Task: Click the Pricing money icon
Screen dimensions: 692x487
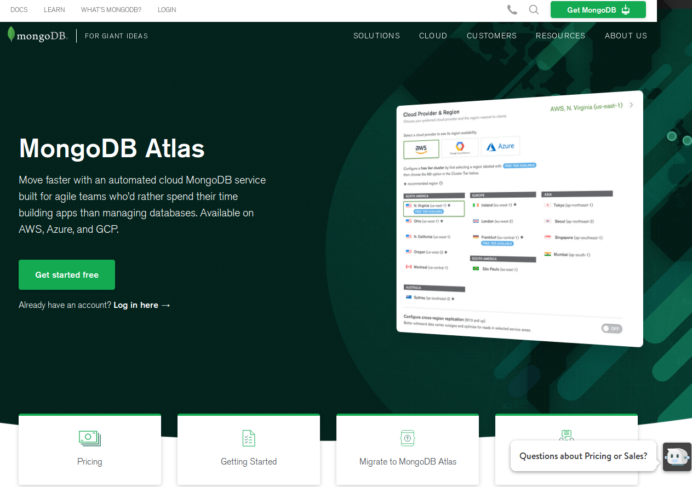Action: tap(90, 438)
